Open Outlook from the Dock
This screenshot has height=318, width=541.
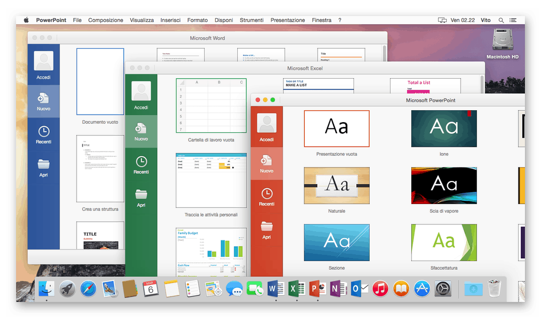click(x=359, y=289)
